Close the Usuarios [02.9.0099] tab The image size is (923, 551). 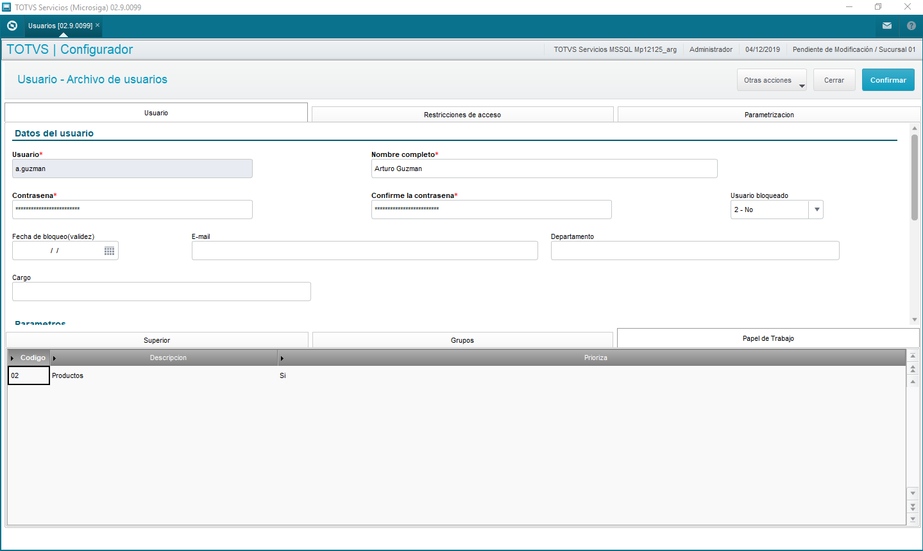tap(97, 25)
